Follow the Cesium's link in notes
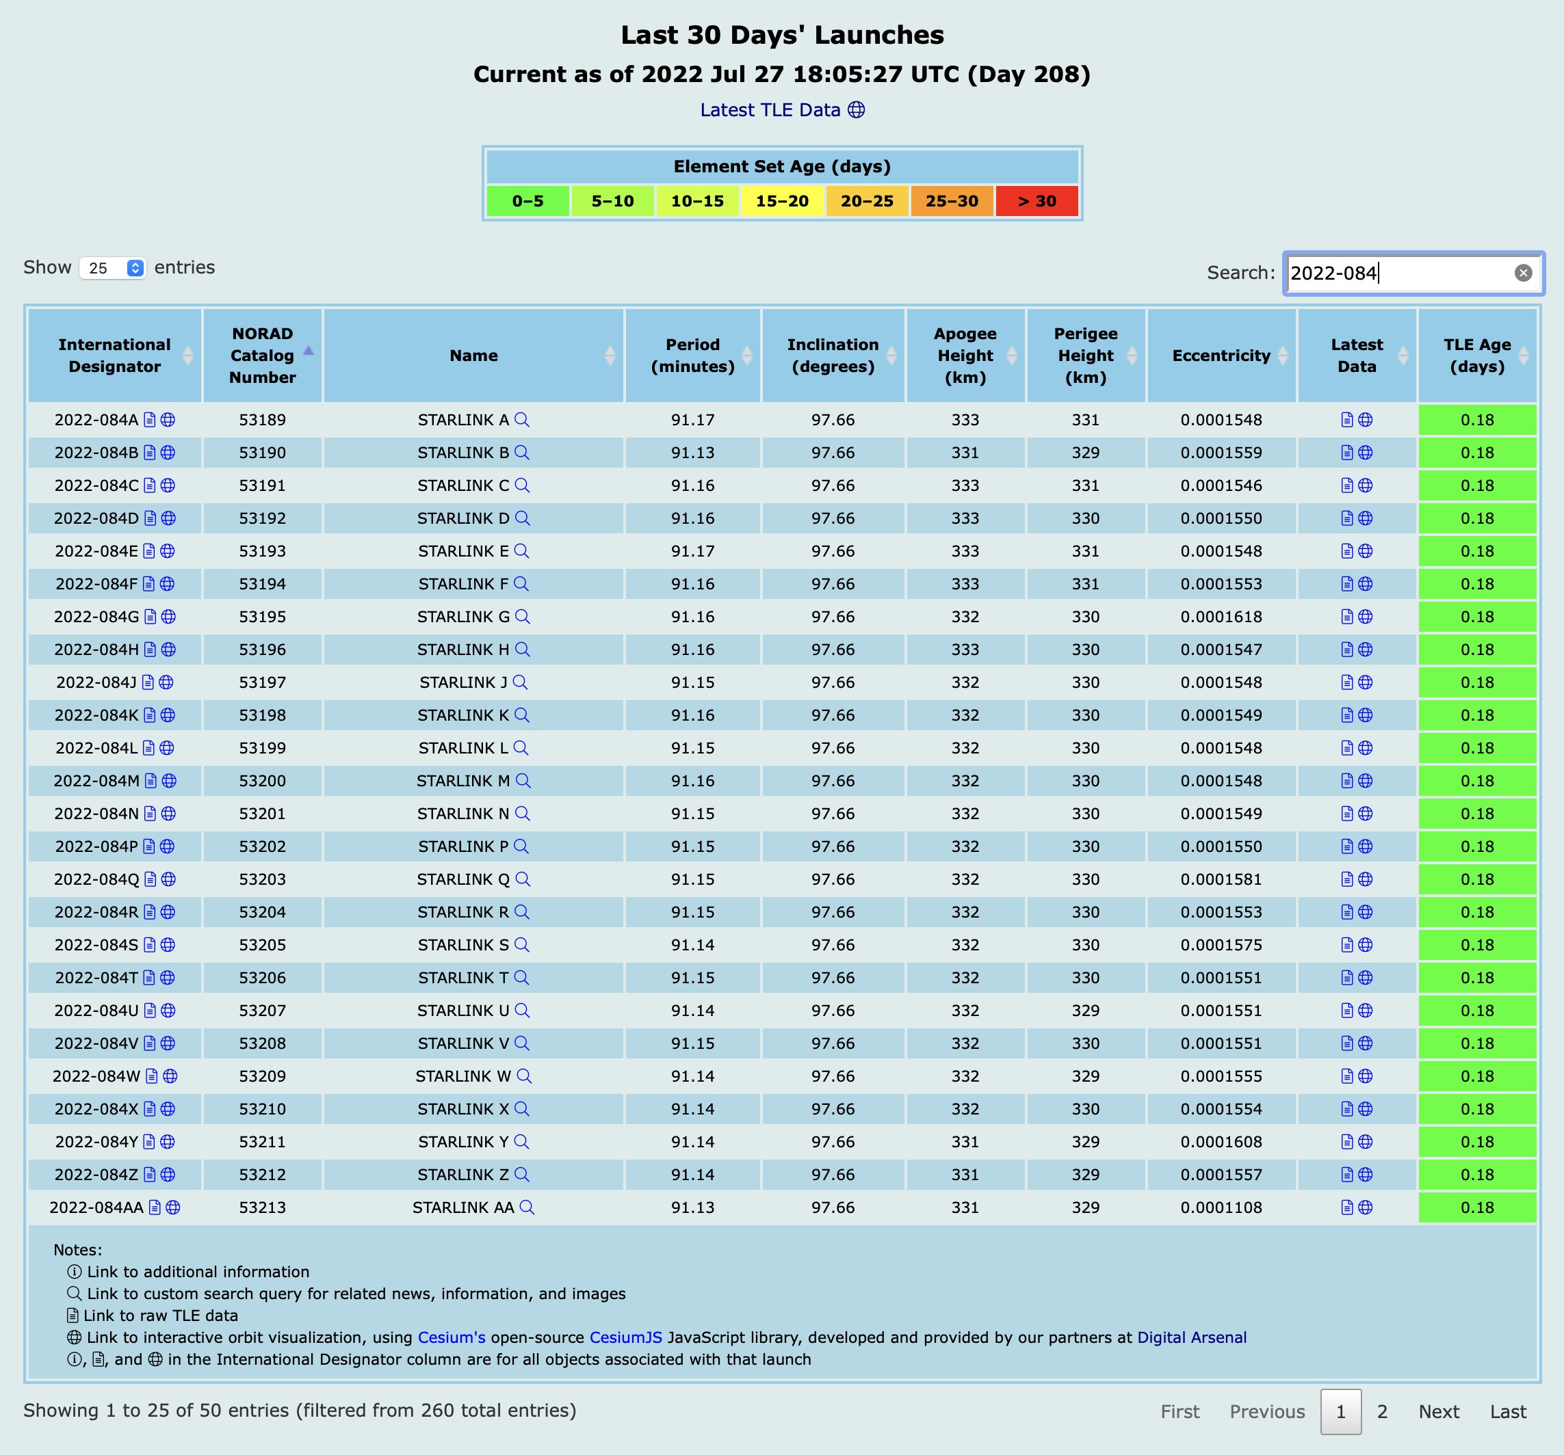Screen dimensions: 1564x1455 click(x=452, y=1338)
